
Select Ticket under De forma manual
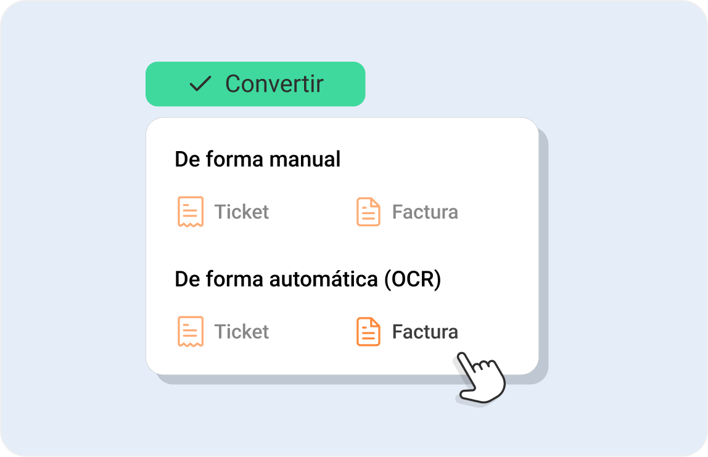[241, 212]
